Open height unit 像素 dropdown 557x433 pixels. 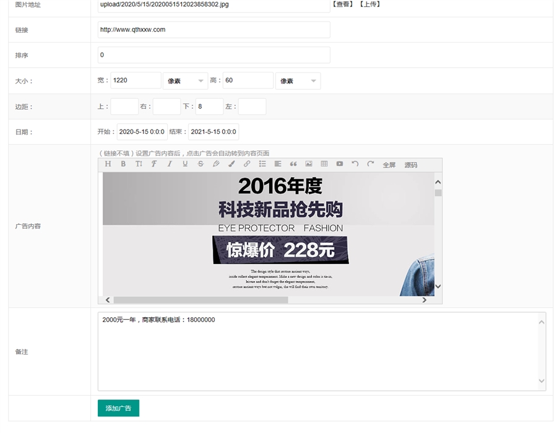[298, 81]
